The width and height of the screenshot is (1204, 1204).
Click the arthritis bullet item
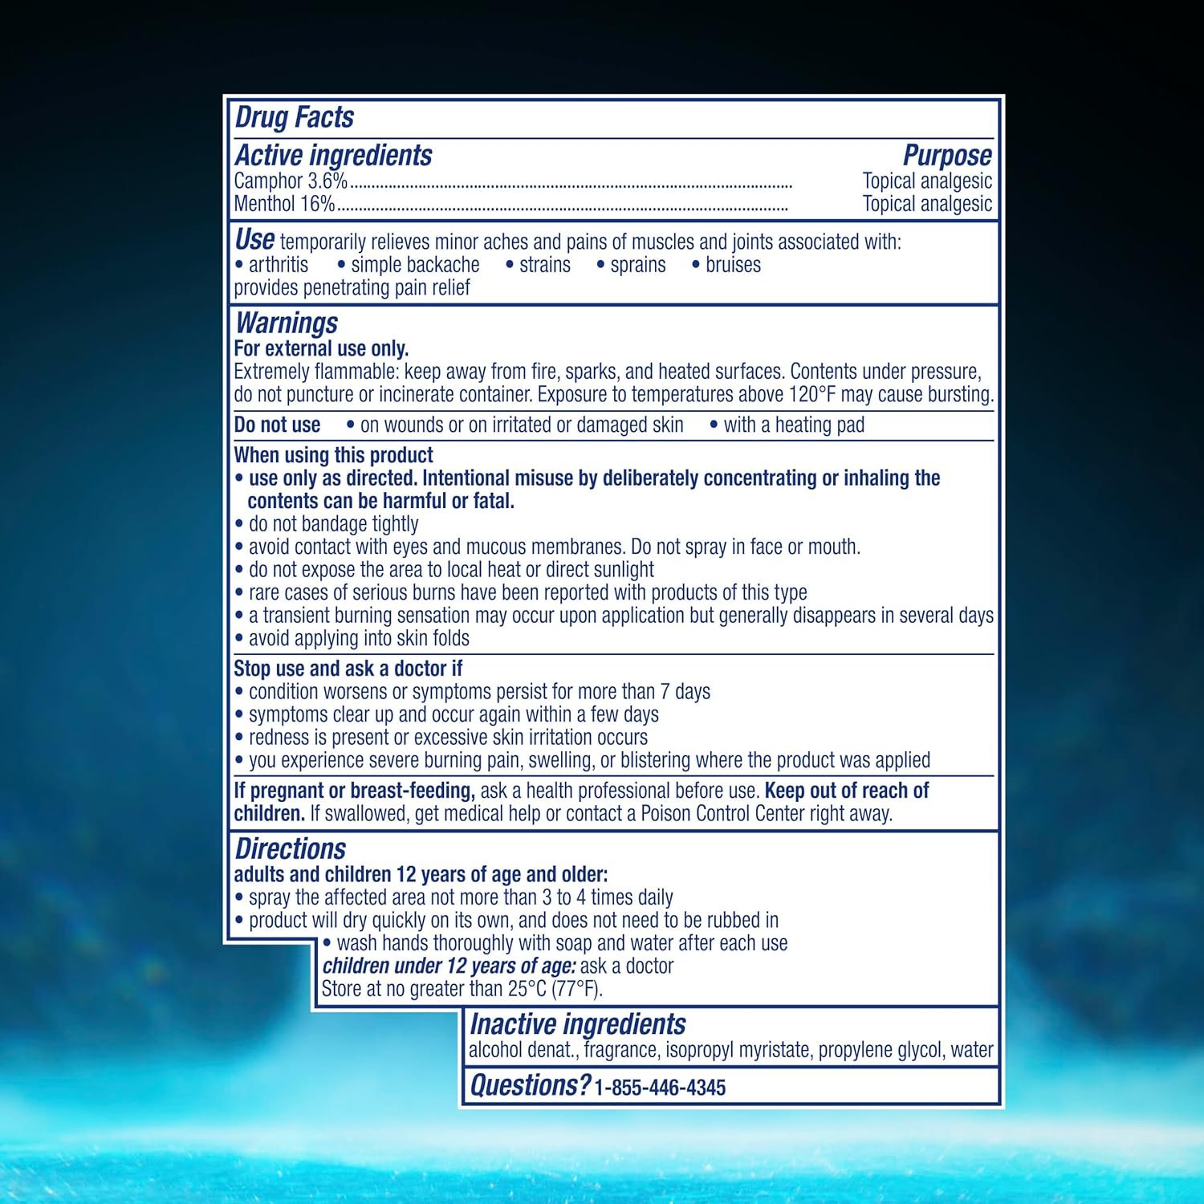(x=271, y=265)
